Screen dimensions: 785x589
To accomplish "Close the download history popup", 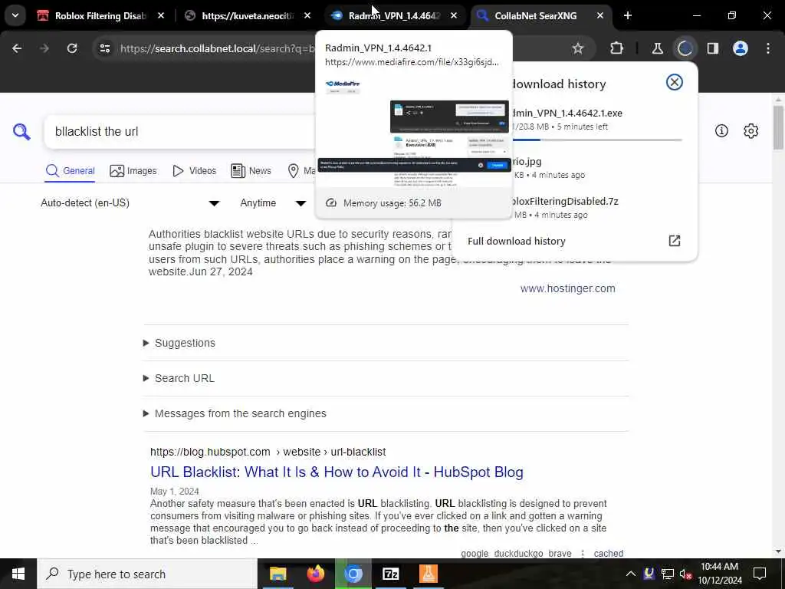I will tap(675, 82).
